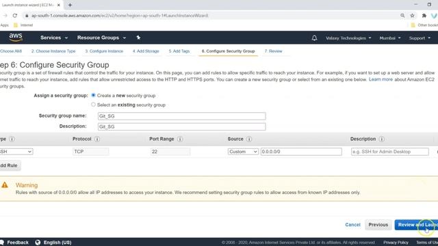Open the Custom source dropdown

(x=243, y=152)
